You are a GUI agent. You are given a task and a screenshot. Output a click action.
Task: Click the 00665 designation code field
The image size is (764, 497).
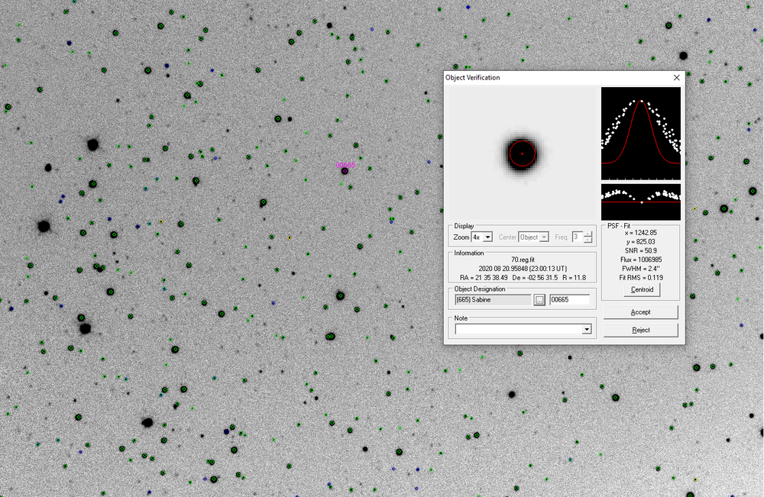pyautogui.click(x=569, y=300)
